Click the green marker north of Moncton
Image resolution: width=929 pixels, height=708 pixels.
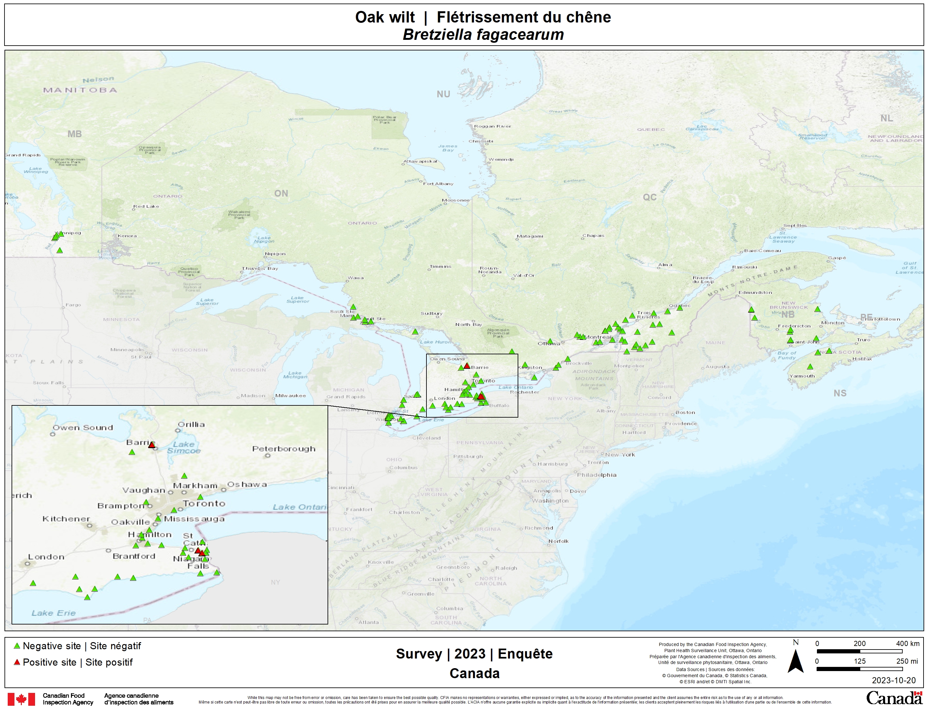click(x=817, y=309)
